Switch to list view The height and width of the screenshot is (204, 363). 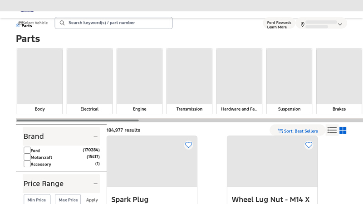[x=332, y=130]
